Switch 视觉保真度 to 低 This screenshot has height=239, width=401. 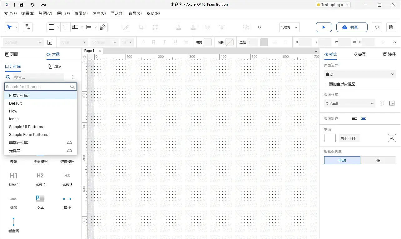[378, 160]
